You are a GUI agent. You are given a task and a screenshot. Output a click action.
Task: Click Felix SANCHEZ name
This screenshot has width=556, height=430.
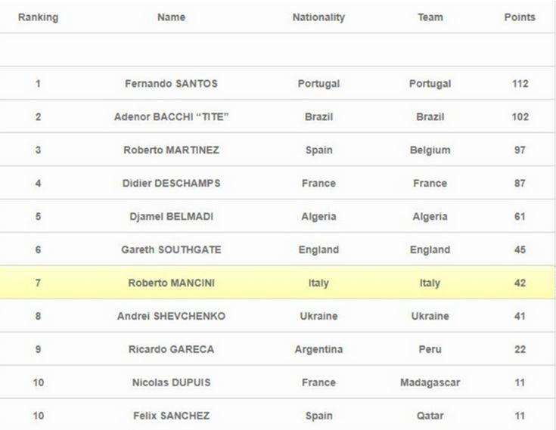coord(171,416)
